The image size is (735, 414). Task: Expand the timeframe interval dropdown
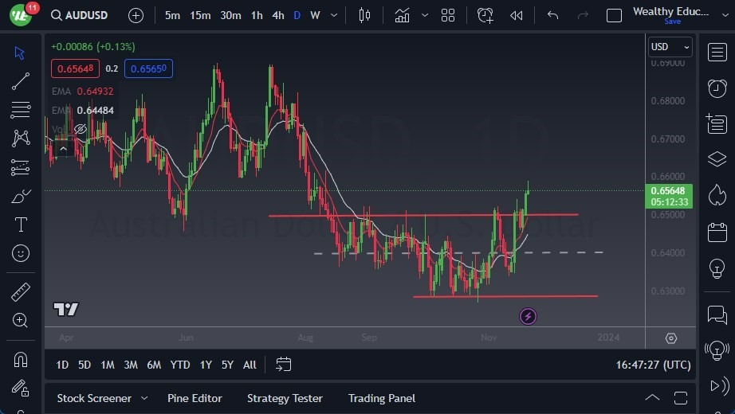pos(334,15)
